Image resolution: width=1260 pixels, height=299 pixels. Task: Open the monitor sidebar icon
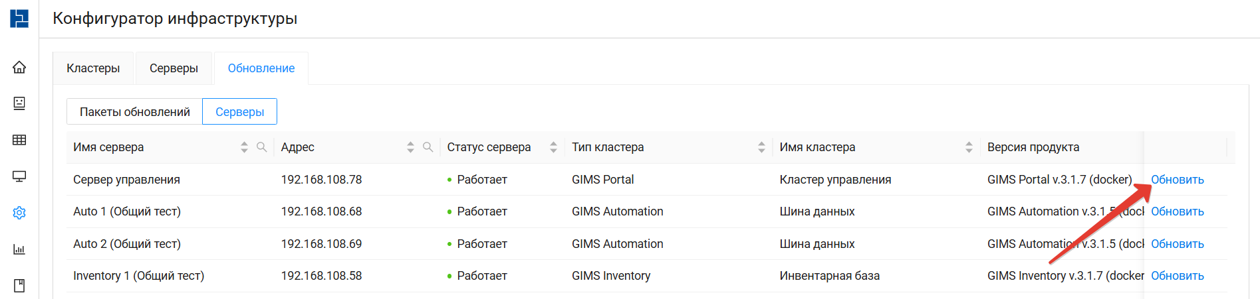point(19,176)
